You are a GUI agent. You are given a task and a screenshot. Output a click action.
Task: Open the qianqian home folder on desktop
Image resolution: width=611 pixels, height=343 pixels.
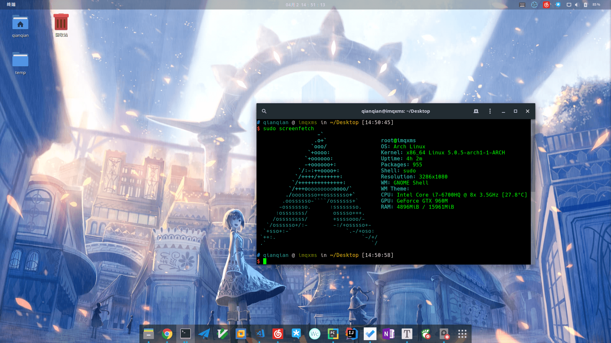point(20,26)
